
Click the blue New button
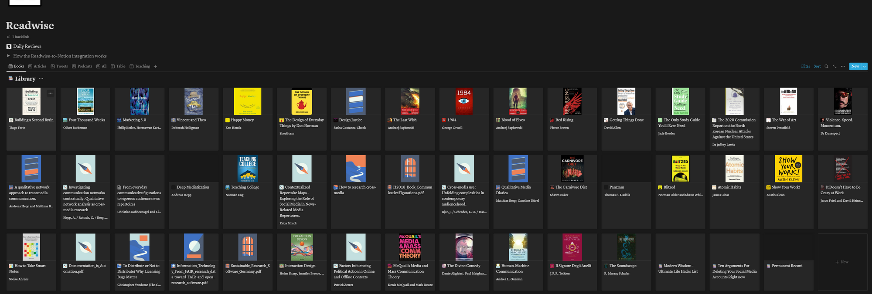click(855, 67)
